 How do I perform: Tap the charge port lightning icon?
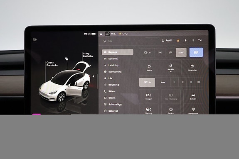click(93, 76)
